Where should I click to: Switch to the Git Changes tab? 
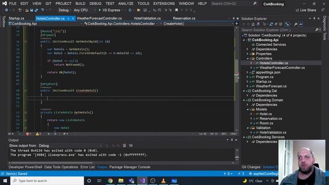(x=251, y=167)
